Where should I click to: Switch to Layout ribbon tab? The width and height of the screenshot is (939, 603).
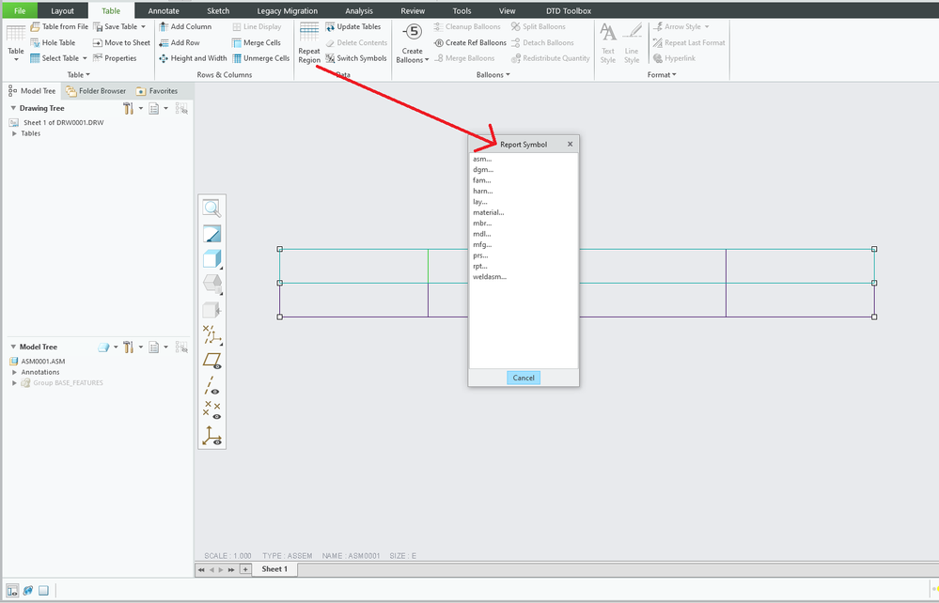[x=62, y=10]
